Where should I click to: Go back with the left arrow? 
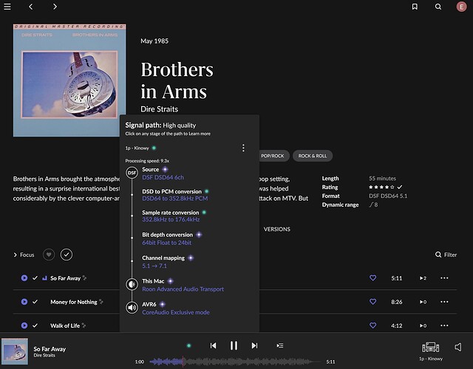point(31,7)
